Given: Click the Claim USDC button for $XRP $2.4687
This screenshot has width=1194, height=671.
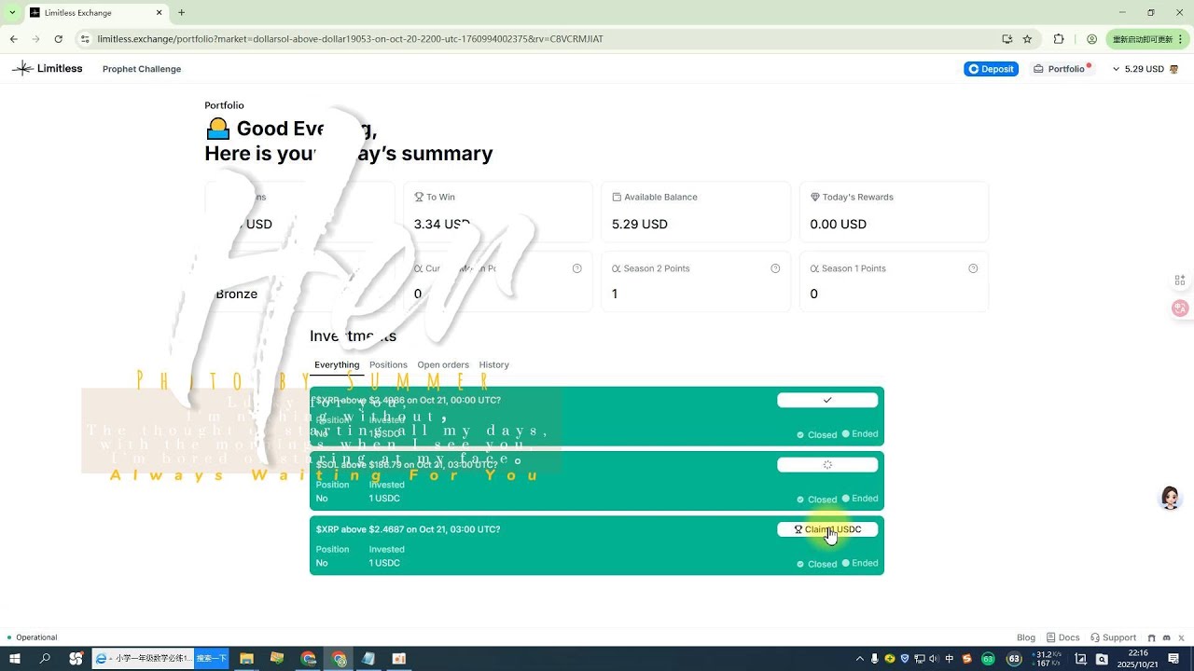Looking at the screenshot, I should 827,529.
